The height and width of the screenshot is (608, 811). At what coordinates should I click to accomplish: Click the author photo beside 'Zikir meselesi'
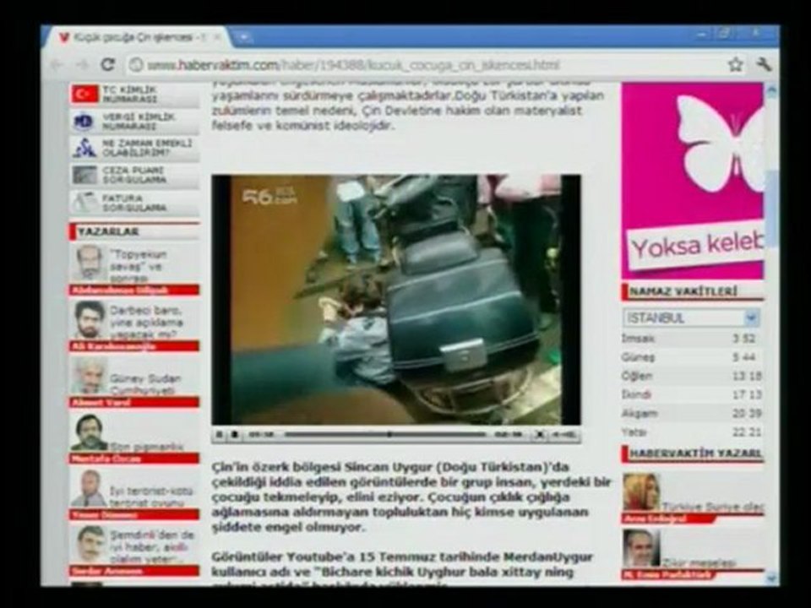(640, 548)
